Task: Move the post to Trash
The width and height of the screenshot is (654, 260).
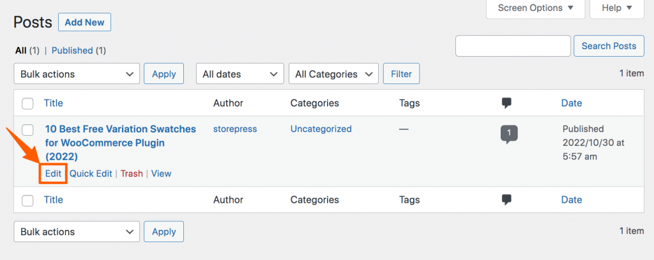Action: 132,173
